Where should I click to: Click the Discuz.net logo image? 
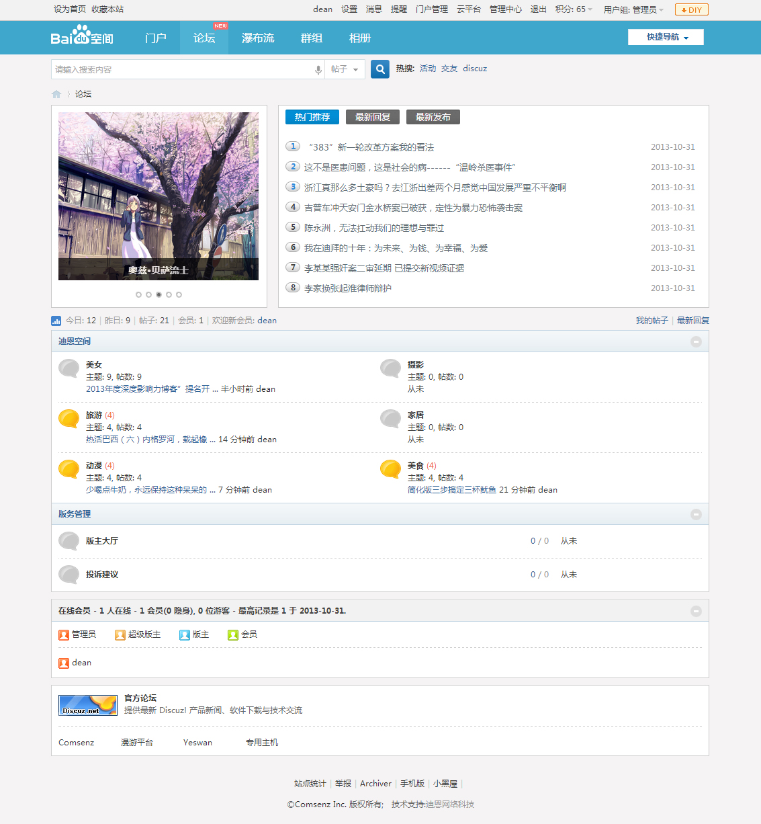click(x=88, y=705)
